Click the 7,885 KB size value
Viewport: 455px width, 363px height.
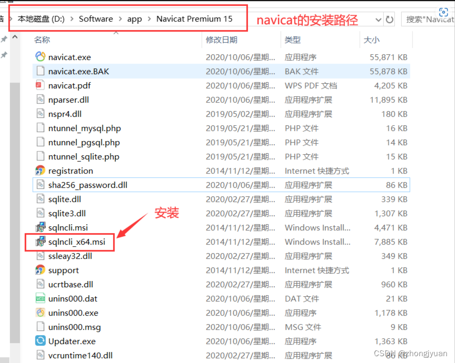click(x=391, y=242)
